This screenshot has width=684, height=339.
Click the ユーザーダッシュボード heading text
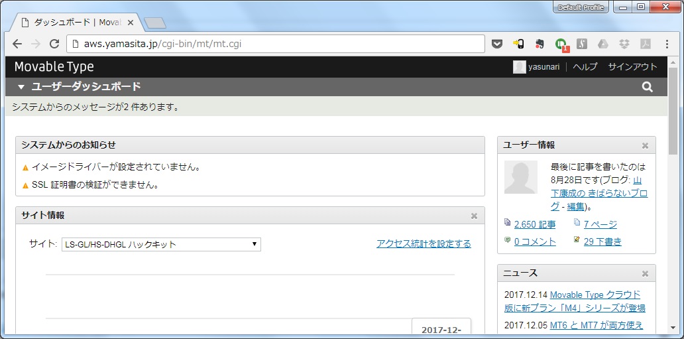pyautogui.click(x=86, y=86)
